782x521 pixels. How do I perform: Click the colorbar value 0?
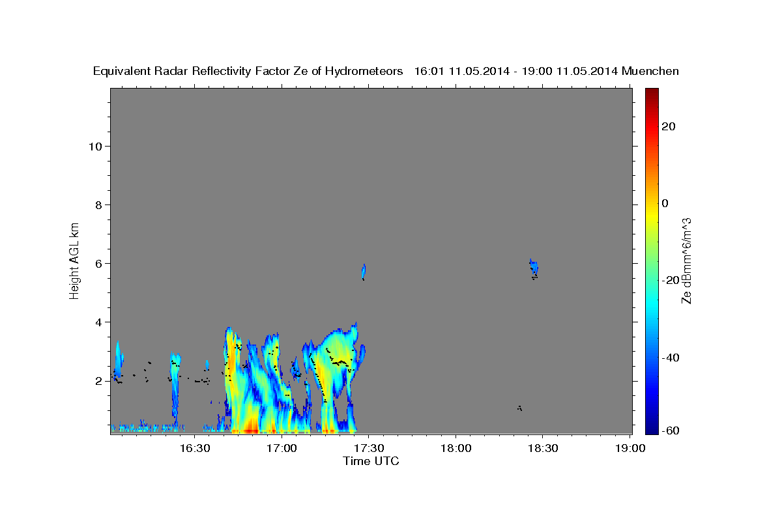coord(665,203)
